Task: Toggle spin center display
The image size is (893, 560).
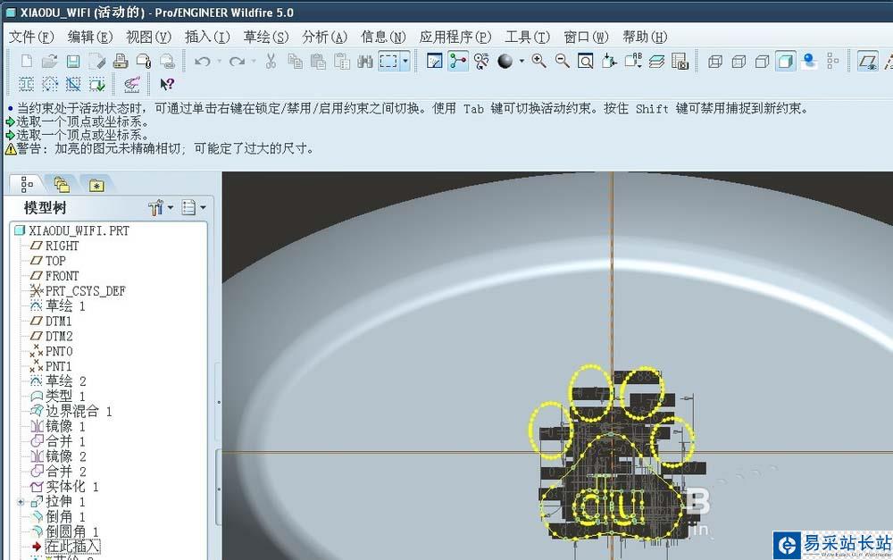Action: tap(458, 61)
